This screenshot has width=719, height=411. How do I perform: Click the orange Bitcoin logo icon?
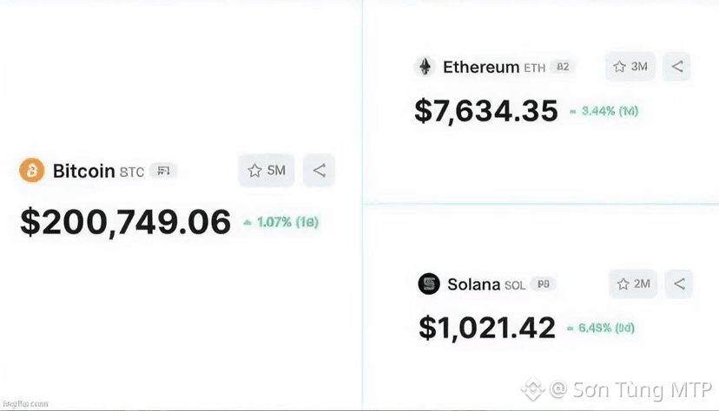pos(31,170)
